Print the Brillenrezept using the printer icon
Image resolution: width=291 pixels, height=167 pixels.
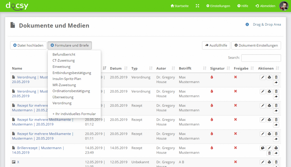tap(276, 148)
